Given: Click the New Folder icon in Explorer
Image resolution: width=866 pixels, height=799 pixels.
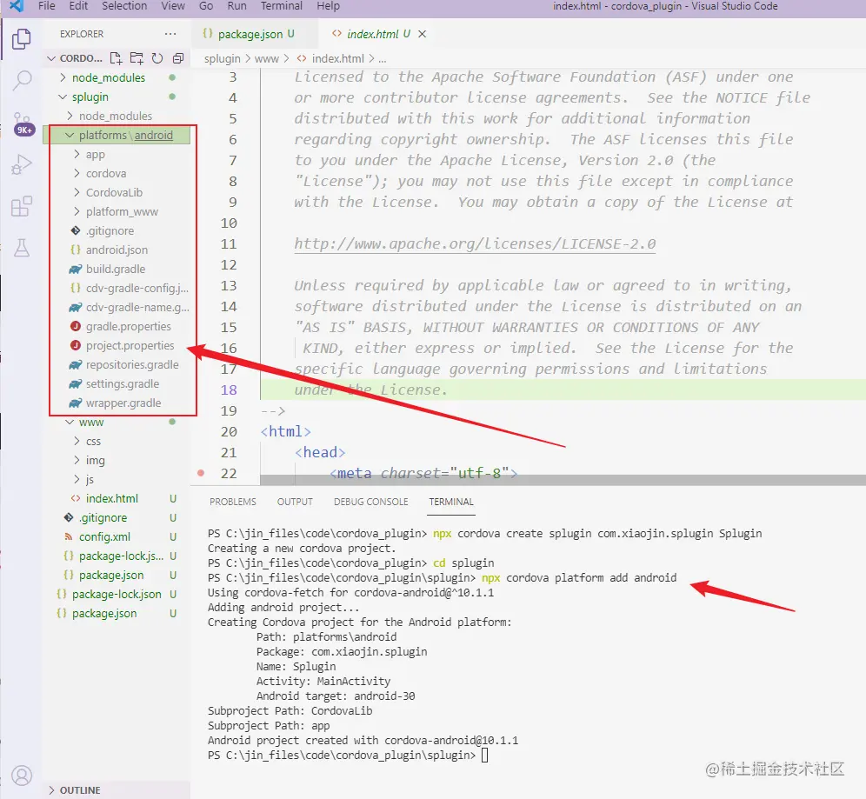Looking at the screenshot, I should pos(137,58).
